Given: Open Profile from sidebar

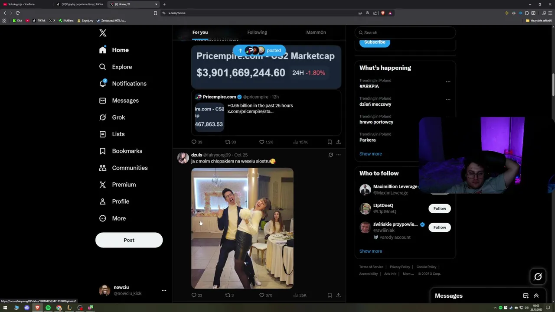Looking at the screenshot, I should [x=114, y=201].
